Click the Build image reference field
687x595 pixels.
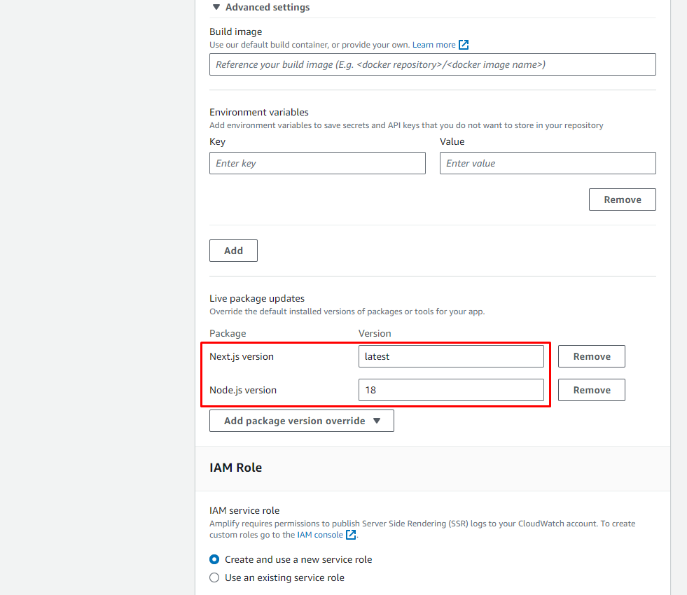[432, 64]
